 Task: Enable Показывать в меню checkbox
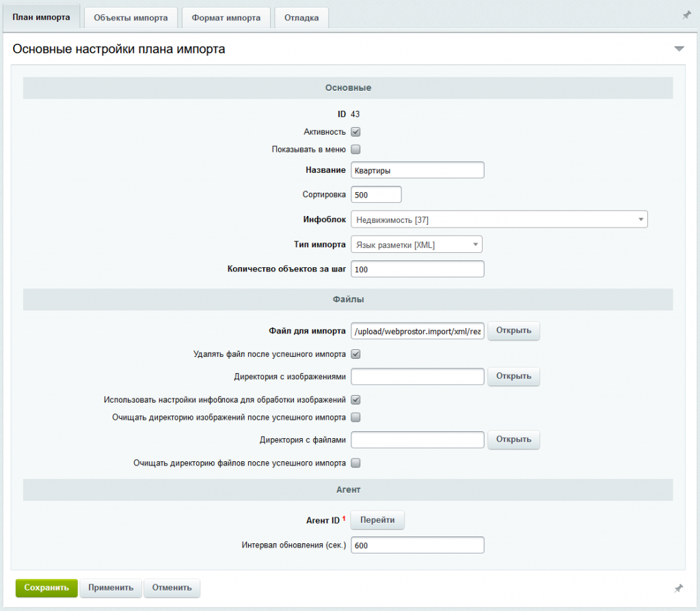click(x=355, y=149)
